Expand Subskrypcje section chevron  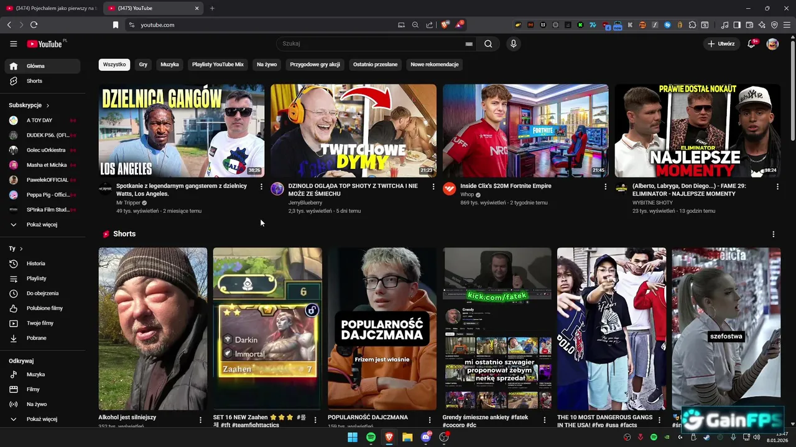click(x=47, y=106)
